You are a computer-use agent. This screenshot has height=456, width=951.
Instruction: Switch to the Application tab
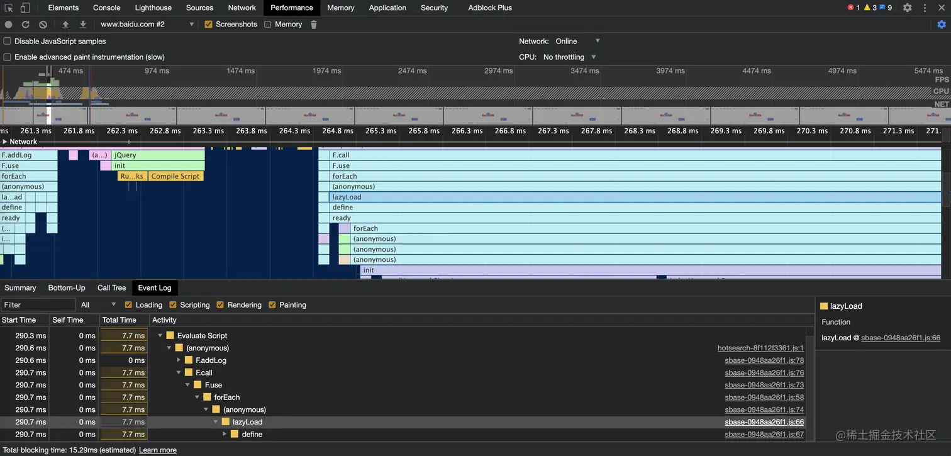[387, 8]
